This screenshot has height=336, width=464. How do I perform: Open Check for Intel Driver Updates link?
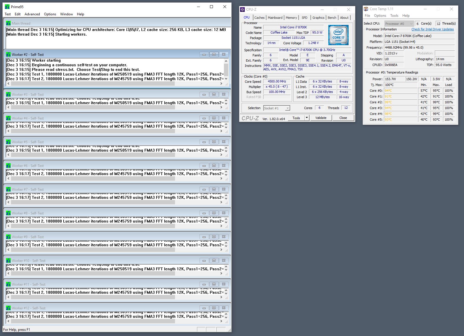coord(432,29)
